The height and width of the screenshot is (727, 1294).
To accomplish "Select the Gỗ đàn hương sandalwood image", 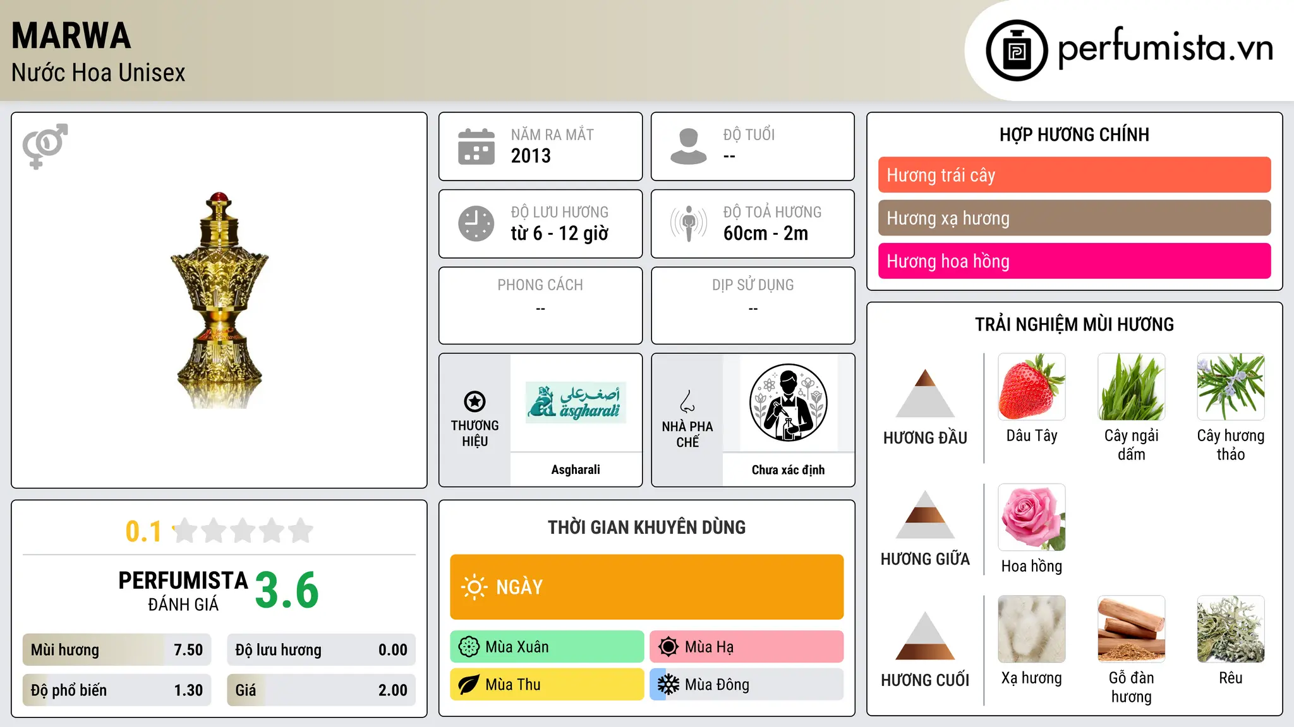I will tap(1132, 629).
